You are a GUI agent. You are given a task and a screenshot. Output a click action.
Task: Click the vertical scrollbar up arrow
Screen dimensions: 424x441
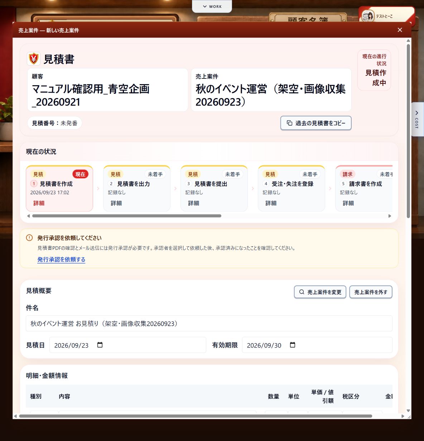tap(408, 41)
